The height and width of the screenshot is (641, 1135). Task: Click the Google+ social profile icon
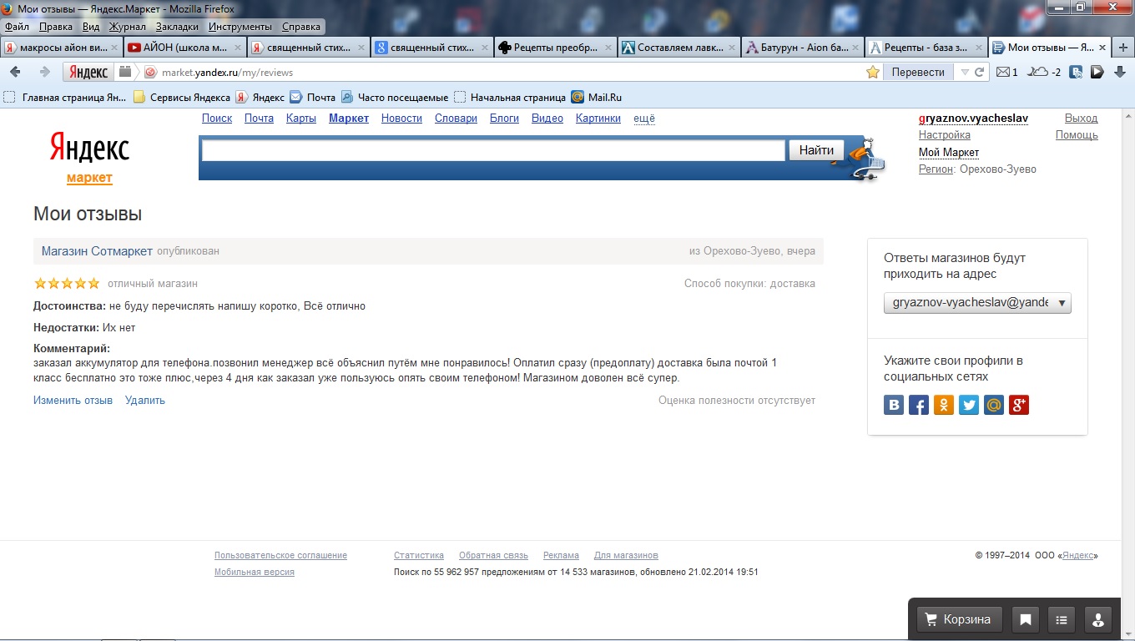coord(1019,406)
